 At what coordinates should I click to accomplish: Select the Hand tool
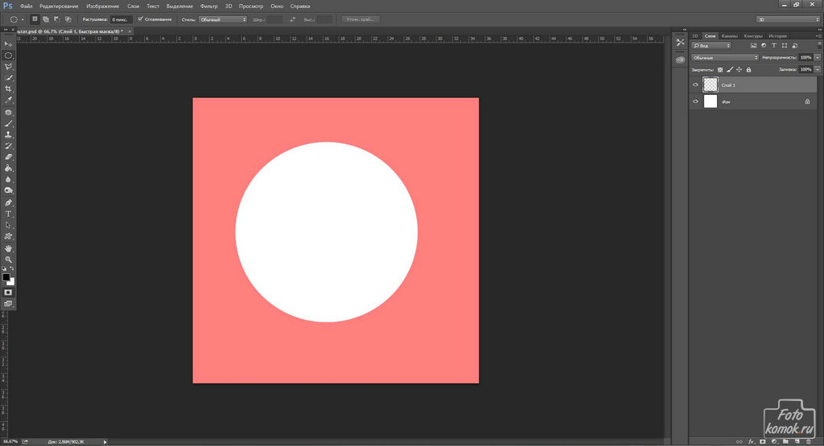[8, 248]
